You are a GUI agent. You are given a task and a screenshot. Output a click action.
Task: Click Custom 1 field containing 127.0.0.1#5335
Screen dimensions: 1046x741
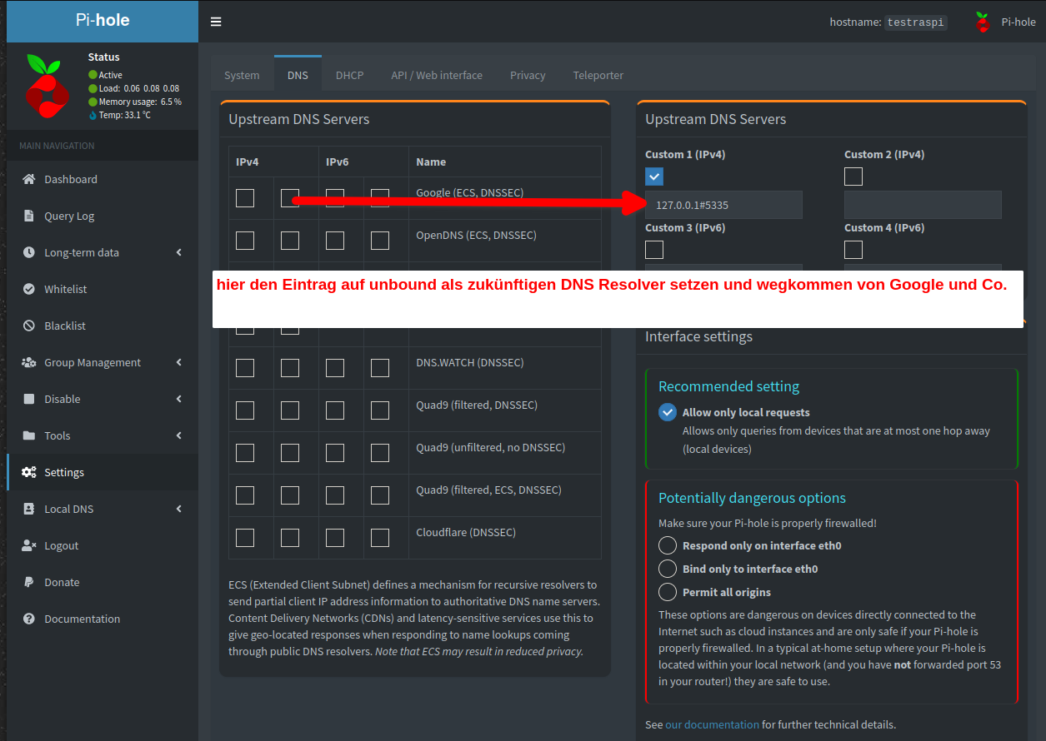pos(723,205)
